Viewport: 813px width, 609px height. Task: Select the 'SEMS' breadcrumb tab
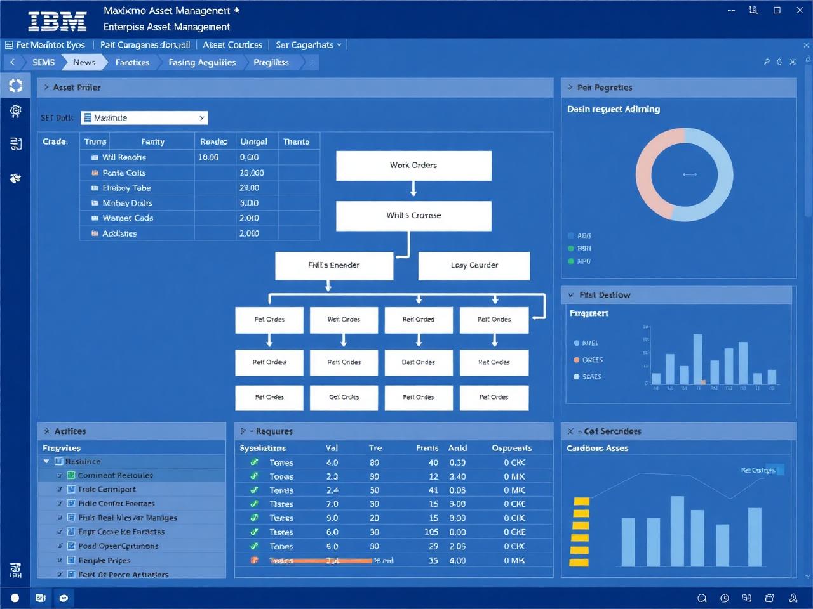point(43,62)
